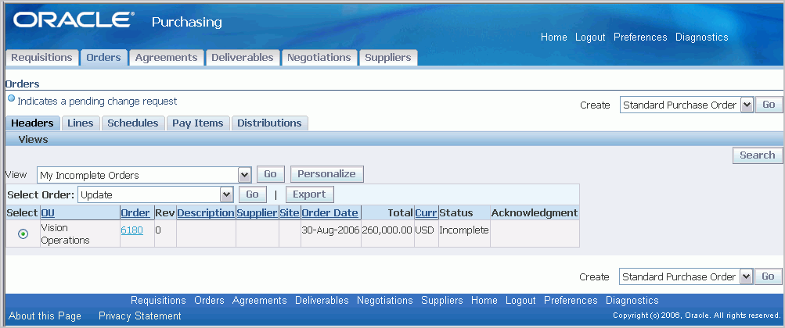
Task: Click Negotiations link in the footer
Action: pyautogui.click(x=385, y=301)
